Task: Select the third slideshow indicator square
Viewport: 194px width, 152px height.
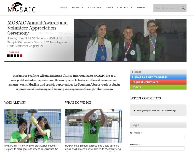Action: tap(15, 55)
